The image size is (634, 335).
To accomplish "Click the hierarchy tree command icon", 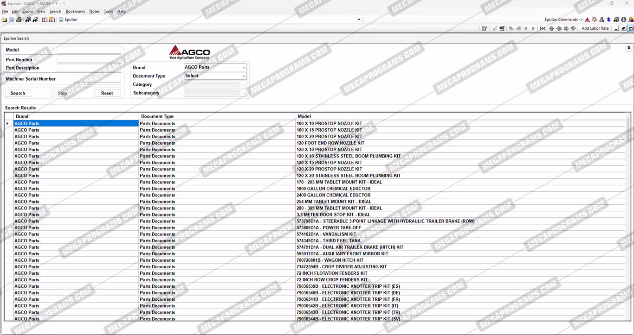I will click(x=602, y=19).
